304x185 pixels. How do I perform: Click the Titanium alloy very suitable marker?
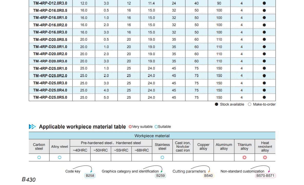tap(244, 157)
